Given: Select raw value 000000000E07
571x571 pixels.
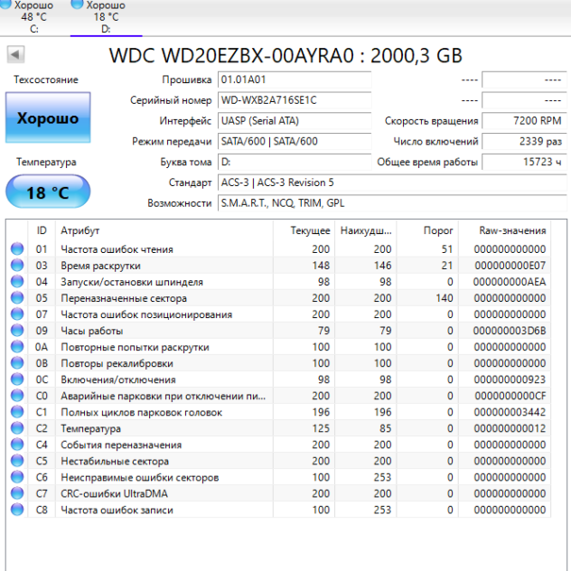Looking at the screenshot, I should tap(510, 266).
